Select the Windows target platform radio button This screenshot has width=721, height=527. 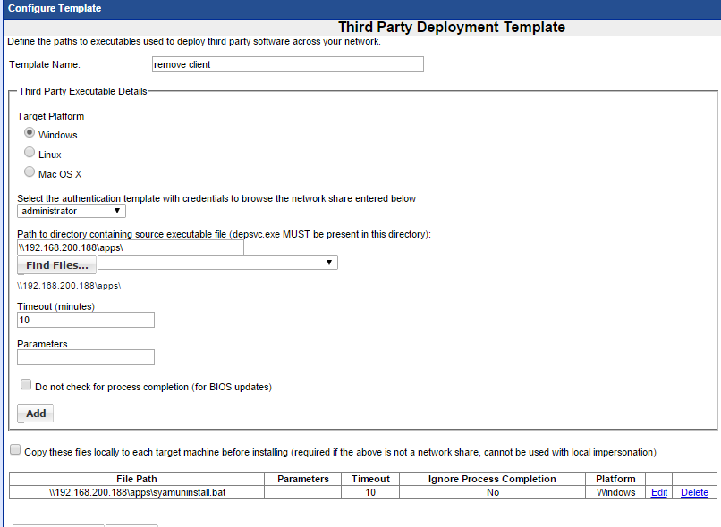coord(30,133)
